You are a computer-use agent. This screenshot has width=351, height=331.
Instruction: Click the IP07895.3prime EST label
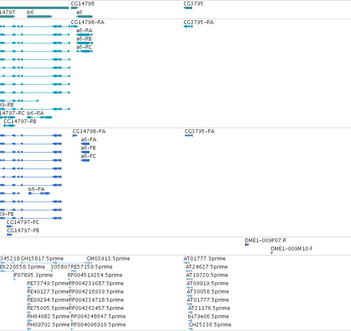pos(33,275)
